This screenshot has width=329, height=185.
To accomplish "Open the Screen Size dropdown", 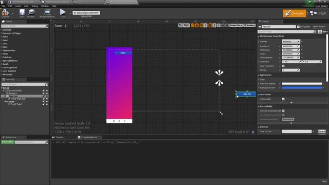I will pyautogui.click(x=236, y=25).
